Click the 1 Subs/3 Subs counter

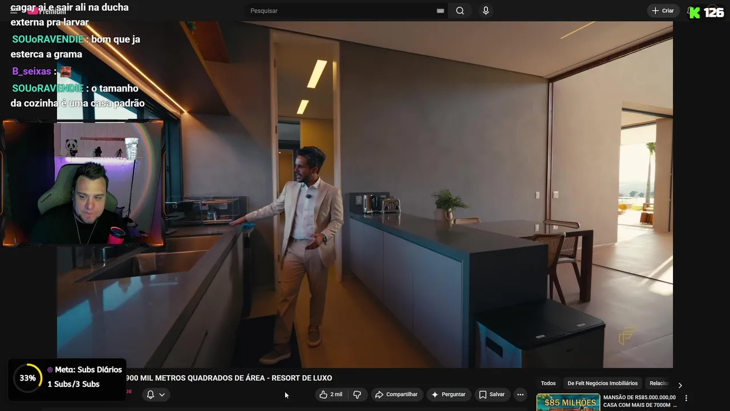(x=74, y=384)
